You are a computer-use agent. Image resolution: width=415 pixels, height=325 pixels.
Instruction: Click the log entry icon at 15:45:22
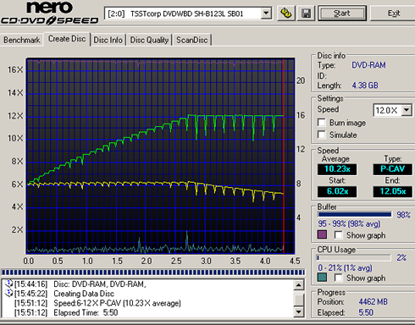[8, 293]
